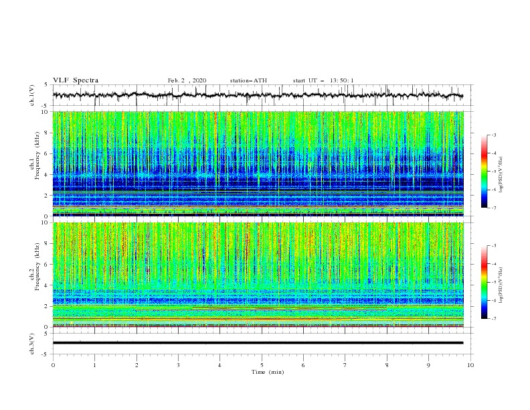
Task: Click the "-7" tick on ch.1 colorbar
Action: (494, 208)
